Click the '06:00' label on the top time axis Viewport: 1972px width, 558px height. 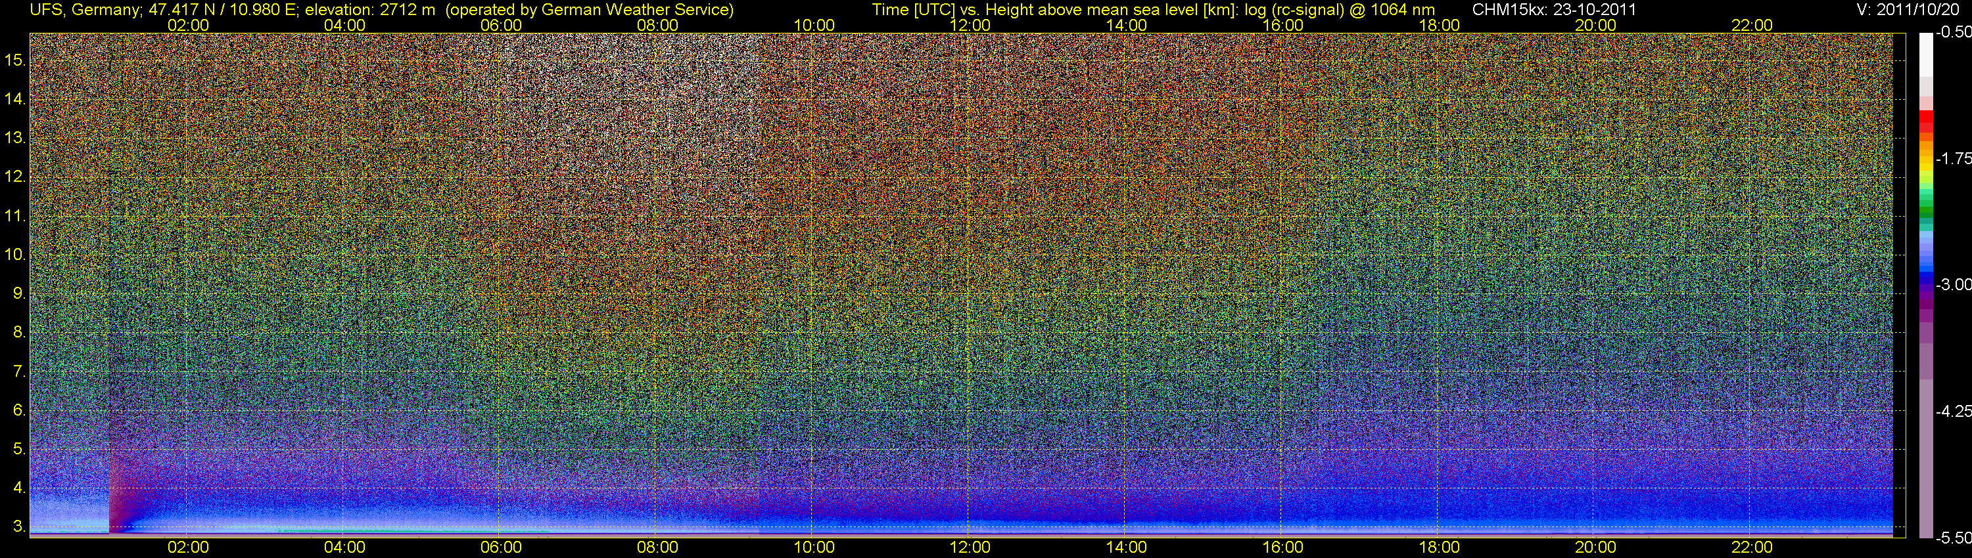502,25
